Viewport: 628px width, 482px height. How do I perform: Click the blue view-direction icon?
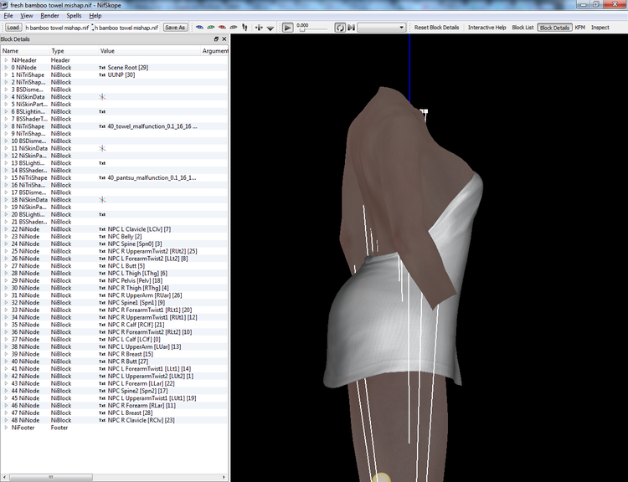click(x=199, y=28)
